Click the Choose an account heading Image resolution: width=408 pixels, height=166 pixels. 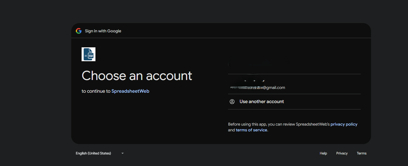[137, 76]
